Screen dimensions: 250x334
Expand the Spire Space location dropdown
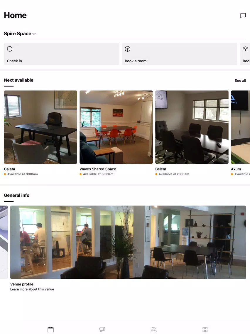tap(20, 34)
